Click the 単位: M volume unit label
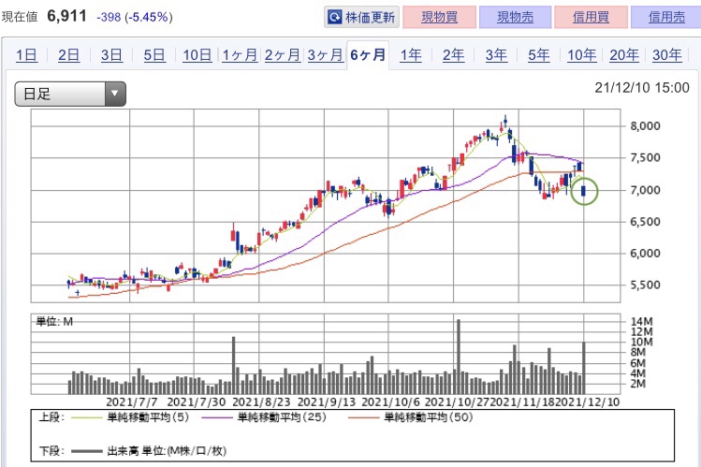Screen dimensions: 701x467 [54, 322]
